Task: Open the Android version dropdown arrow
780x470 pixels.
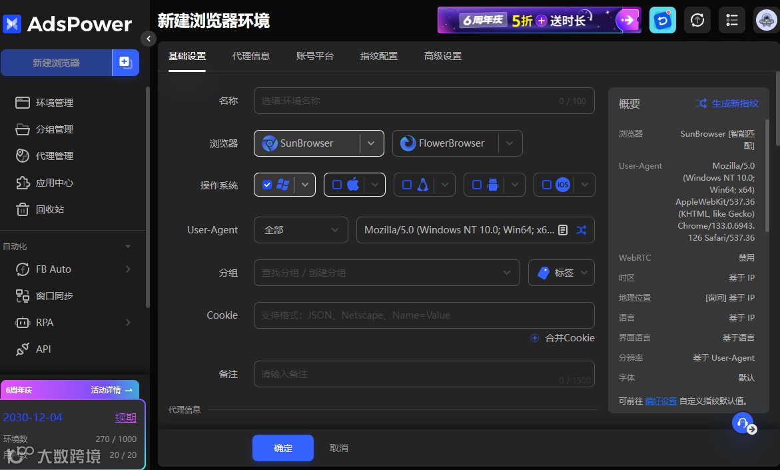Action: [x=515, y=185]
